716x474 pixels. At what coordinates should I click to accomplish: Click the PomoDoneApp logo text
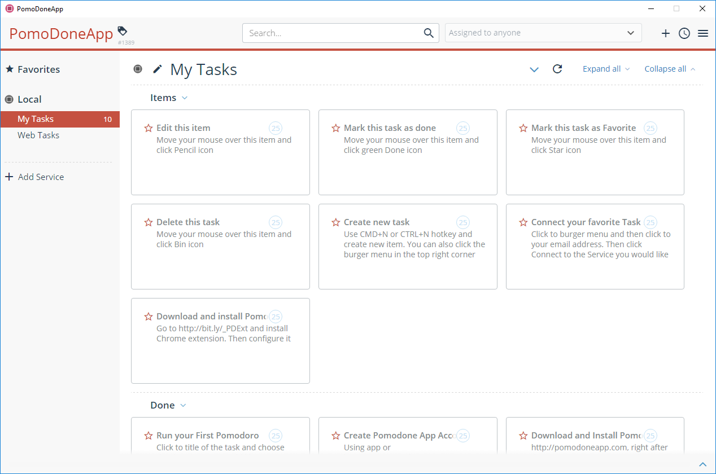61,33
